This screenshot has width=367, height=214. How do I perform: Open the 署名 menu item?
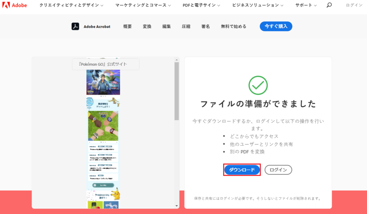click(205, 26)
